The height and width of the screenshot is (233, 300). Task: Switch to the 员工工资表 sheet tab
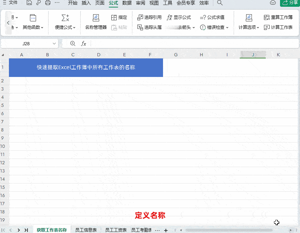point(116,230)
